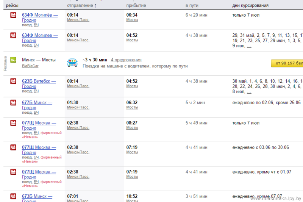Click the blue car icon in BlaBlaCar row
Screen dimensions: 303x202
click(x=72, y=63)
